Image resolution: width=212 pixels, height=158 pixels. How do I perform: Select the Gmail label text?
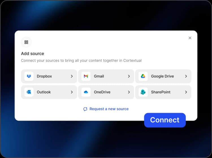tap(99, 76)
